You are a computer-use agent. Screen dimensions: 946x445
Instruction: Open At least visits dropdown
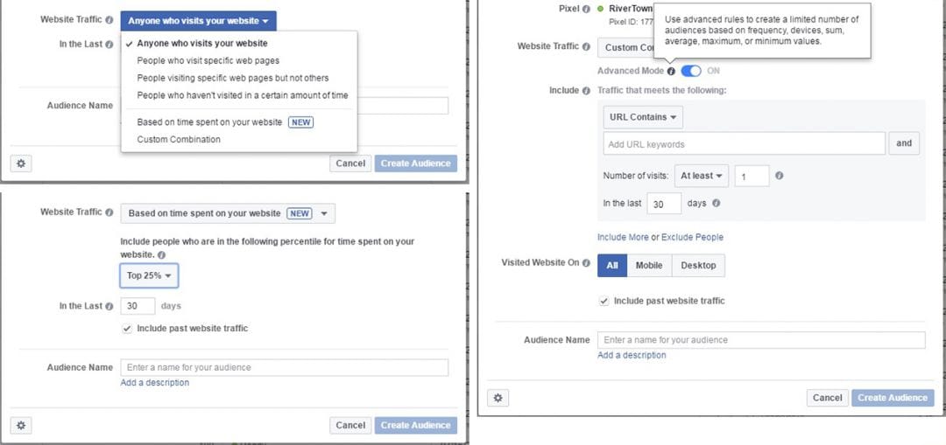[702, 176]
